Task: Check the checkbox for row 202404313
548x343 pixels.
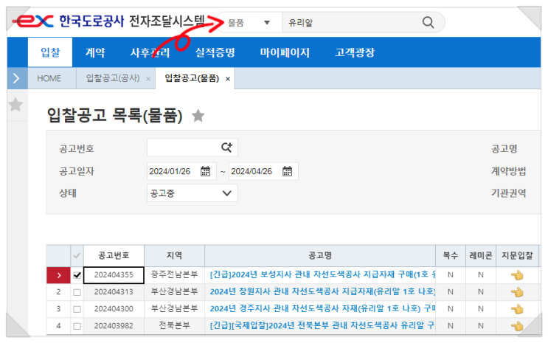Action: pyautogui.click(x=77, y=292)
